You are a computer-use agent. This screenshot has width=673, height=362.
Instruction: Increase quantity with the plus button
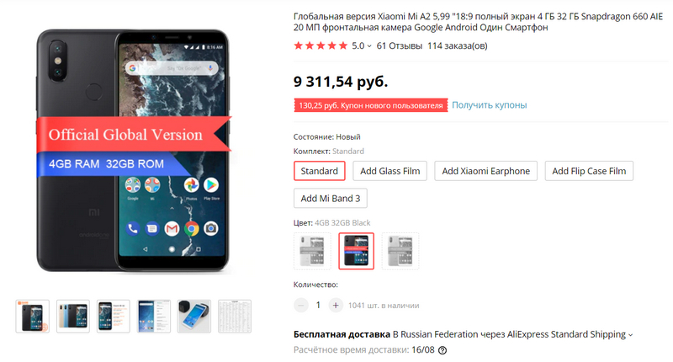336,306
